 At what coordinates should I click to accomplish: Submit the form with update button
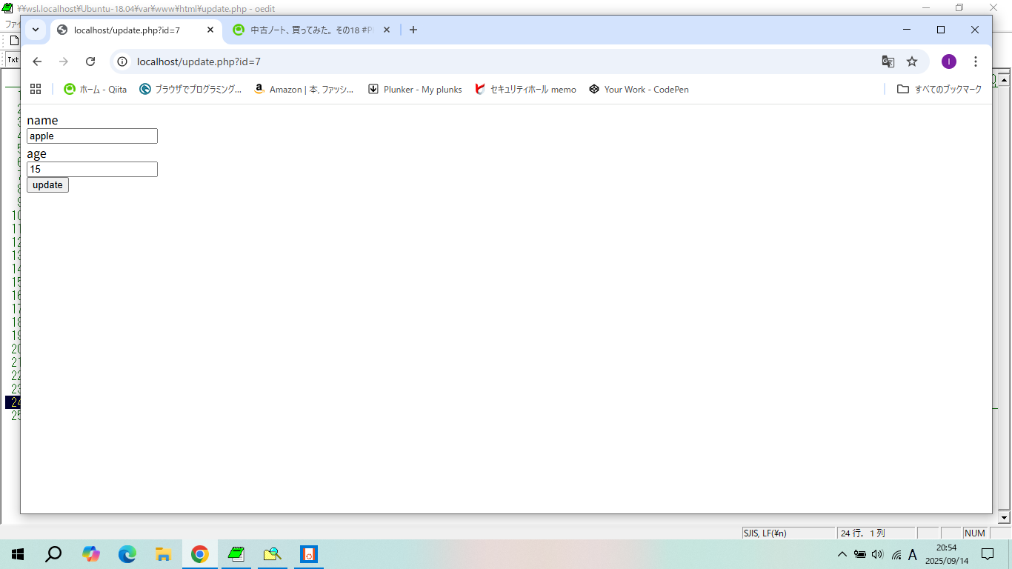pyautogui.click(x=47, y=185)
